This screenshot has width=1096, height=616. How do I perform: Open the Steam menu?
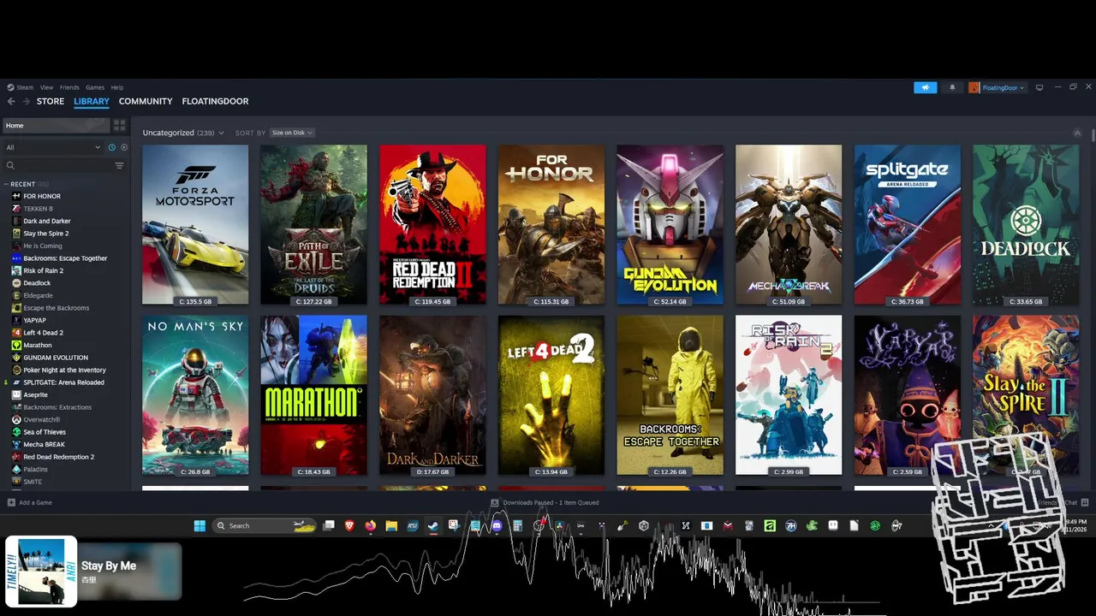pyautogui.click(x=21, y=87)
